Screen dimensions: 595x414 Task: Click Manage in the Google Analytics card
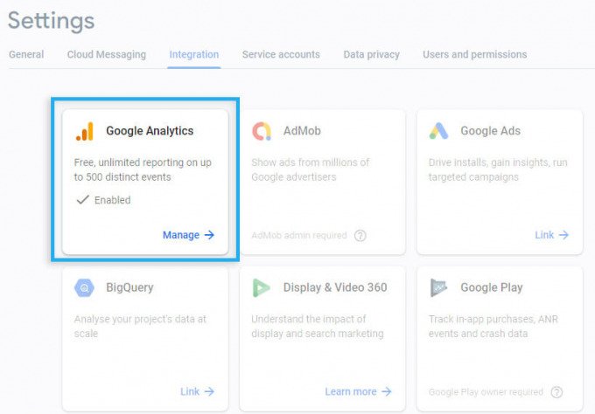[188, 235]
